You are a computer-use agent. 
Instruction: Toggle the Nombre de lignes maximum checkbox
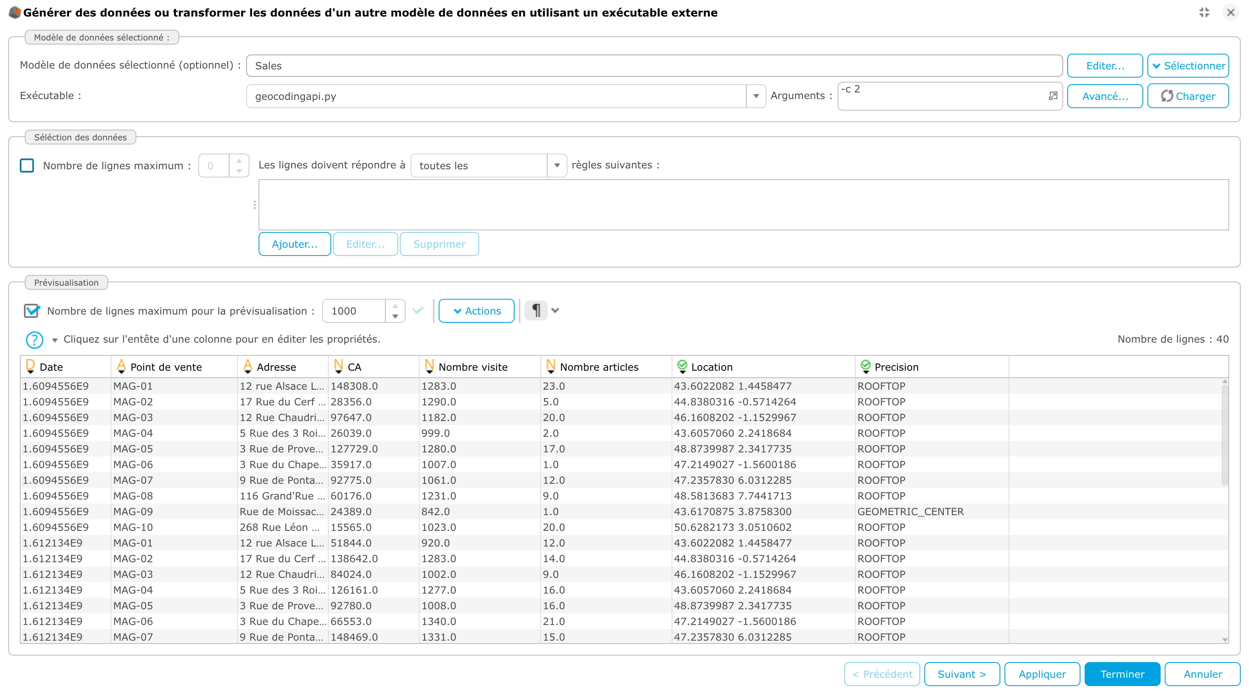point(27,165)
